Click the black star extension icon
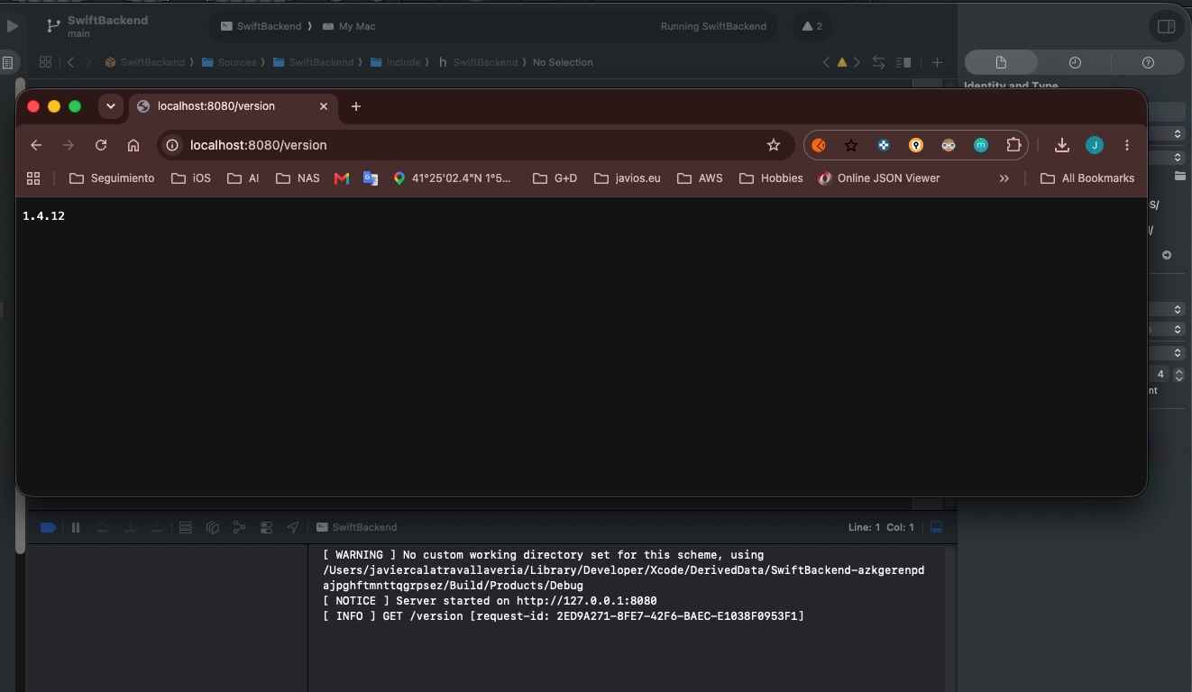This screenshot has height=692, width=1192. tap(851, 145)
